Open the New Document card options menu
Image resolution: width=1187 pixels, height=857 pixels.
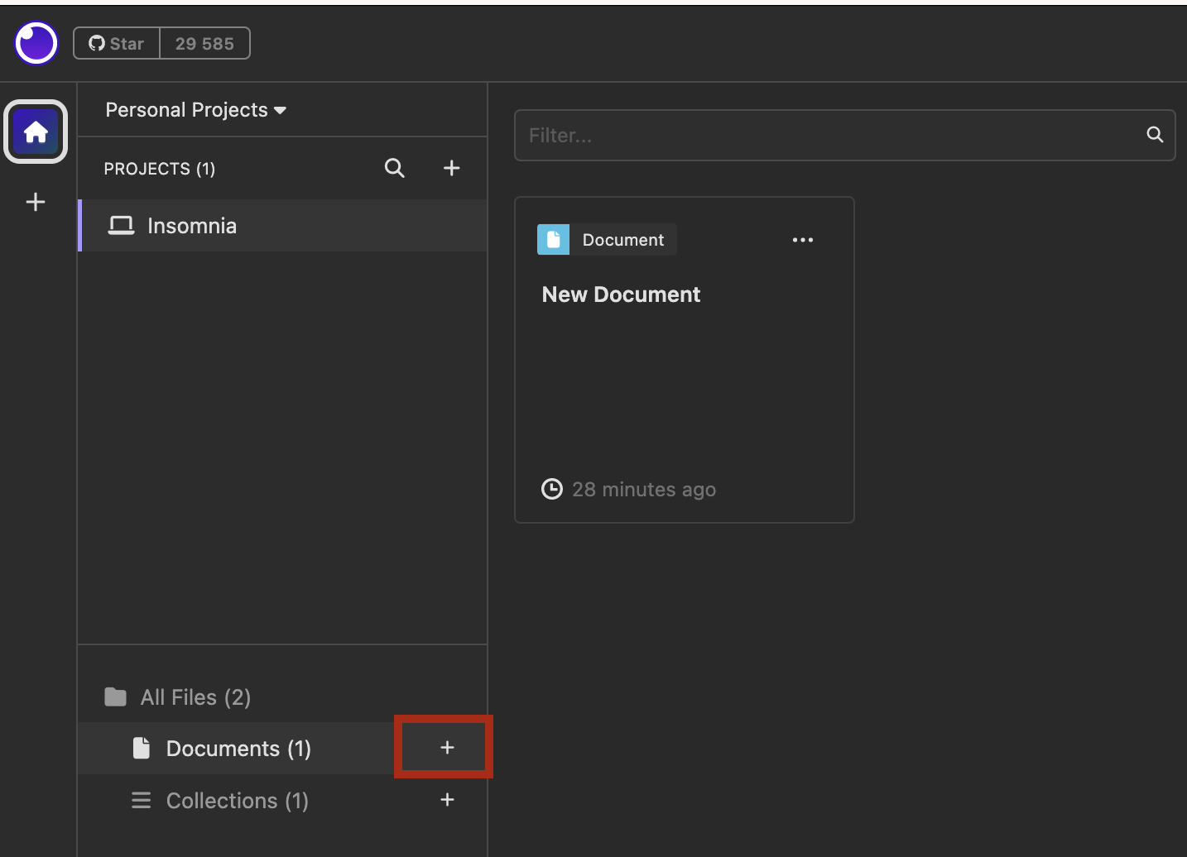803,240
